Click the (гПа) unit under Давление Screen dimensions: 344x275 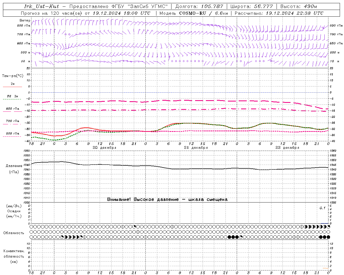[x=14, y=172]
